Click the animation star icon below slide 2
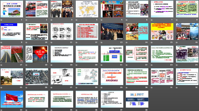 tap(27, 20)
